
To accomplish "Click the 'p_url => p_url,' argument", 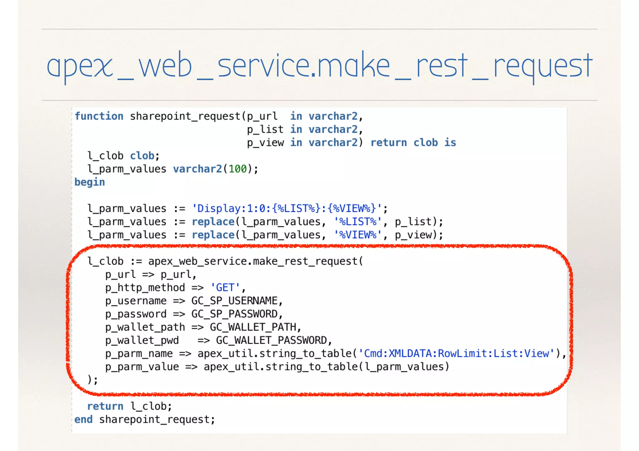I will click(151, 275).
